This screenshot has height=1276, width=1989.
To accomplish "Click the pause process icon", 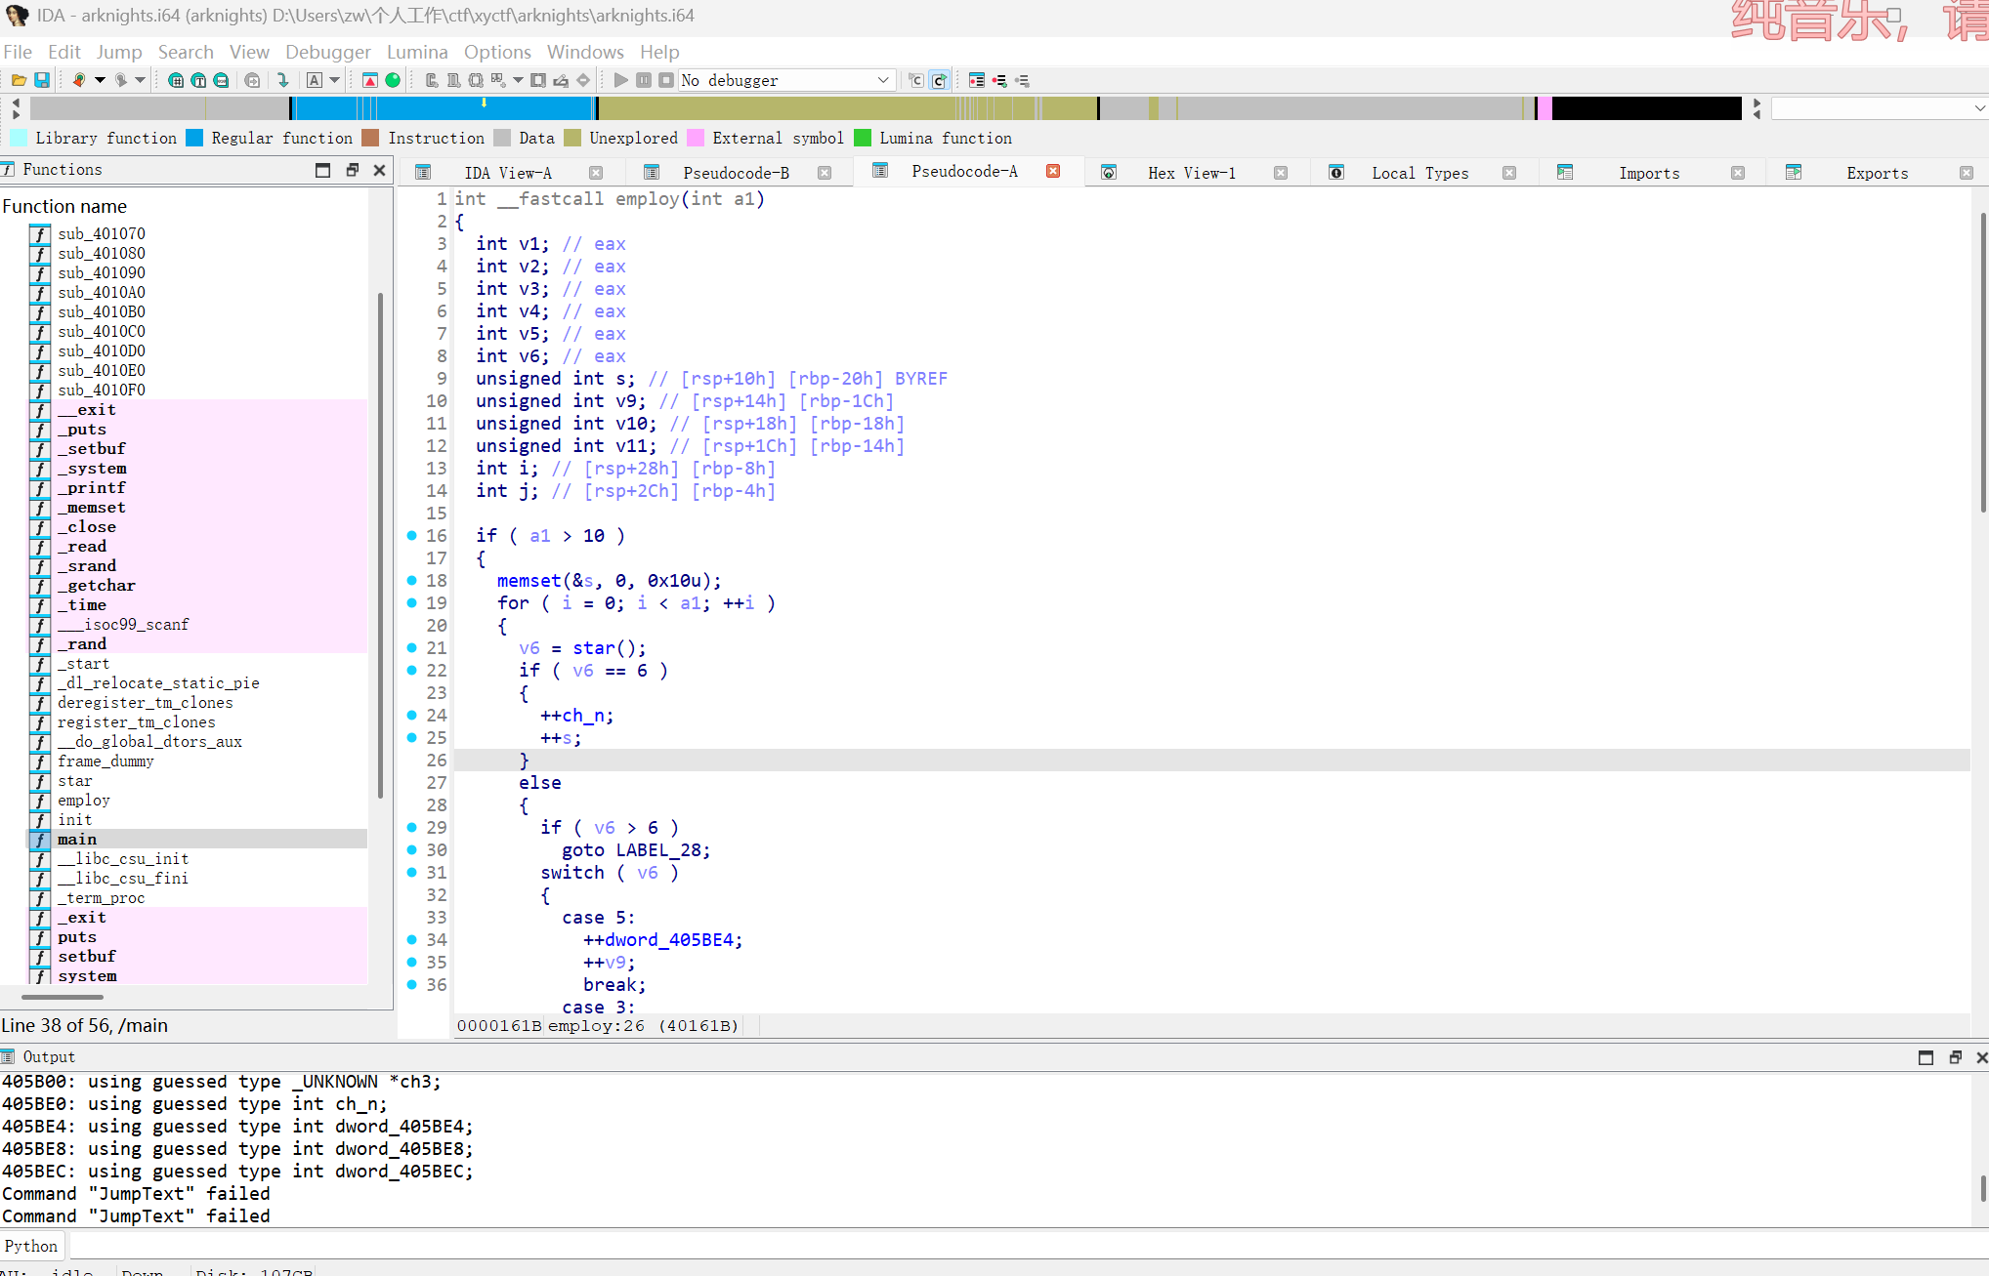I will (x=644, y=80).
